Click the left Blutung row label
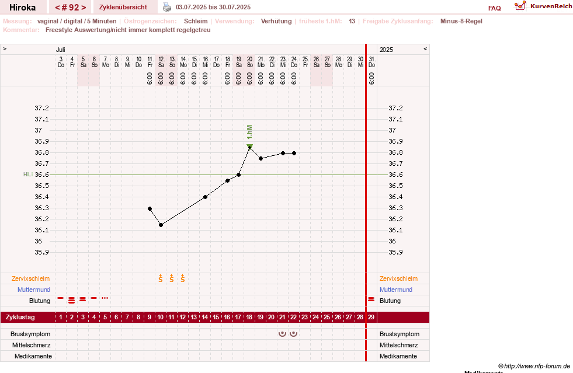Image resolution: width=573 pixels, height=373 pixels. 40,301
